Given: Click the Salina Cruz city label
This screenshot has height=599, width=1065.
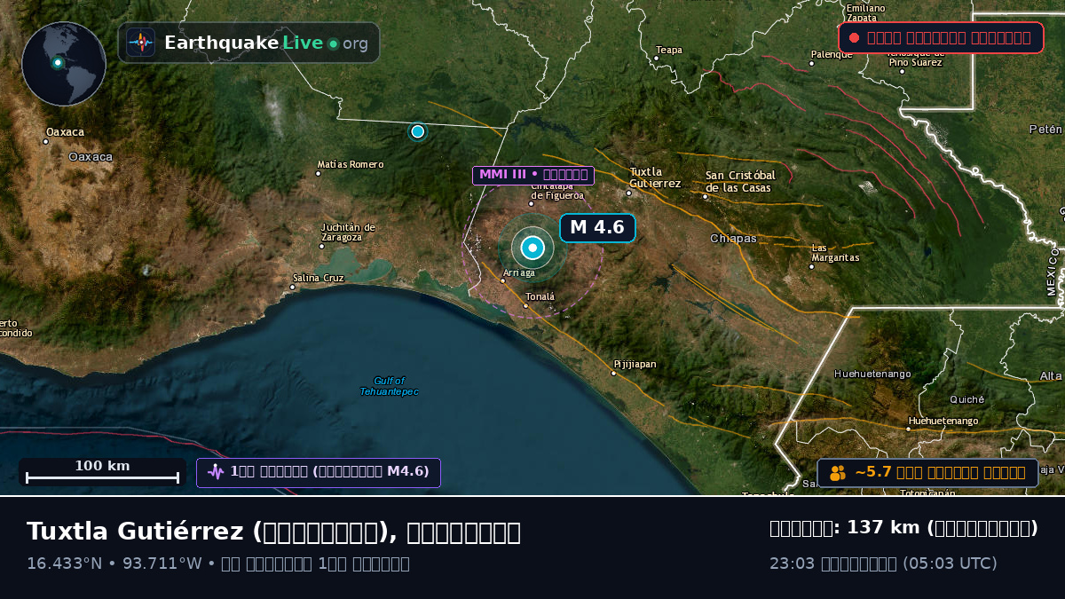Looking at the screenshot, I should coord(318,279).
